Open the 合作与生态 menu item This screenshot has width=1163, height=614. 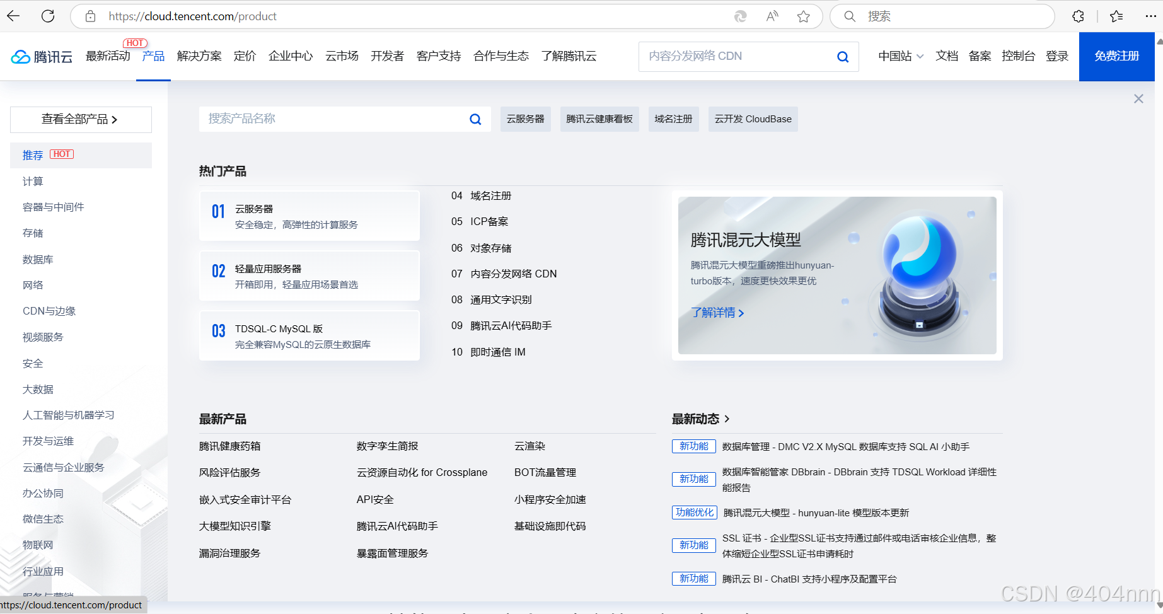(501, 56)
